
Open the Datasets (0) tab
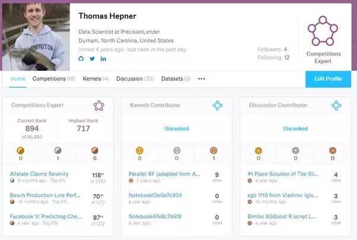coord(176,79)
